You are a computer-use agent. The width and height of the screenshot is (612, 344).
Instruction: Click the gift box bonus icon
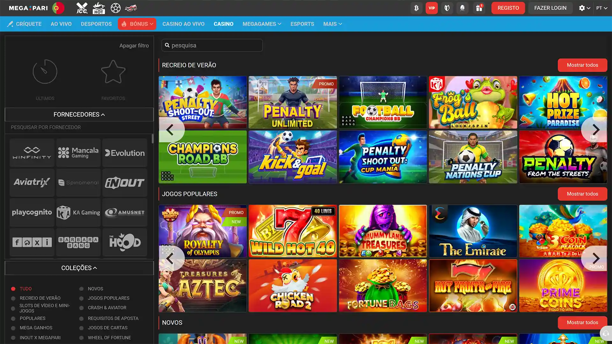pyautogui.click(x=479, y=8)
